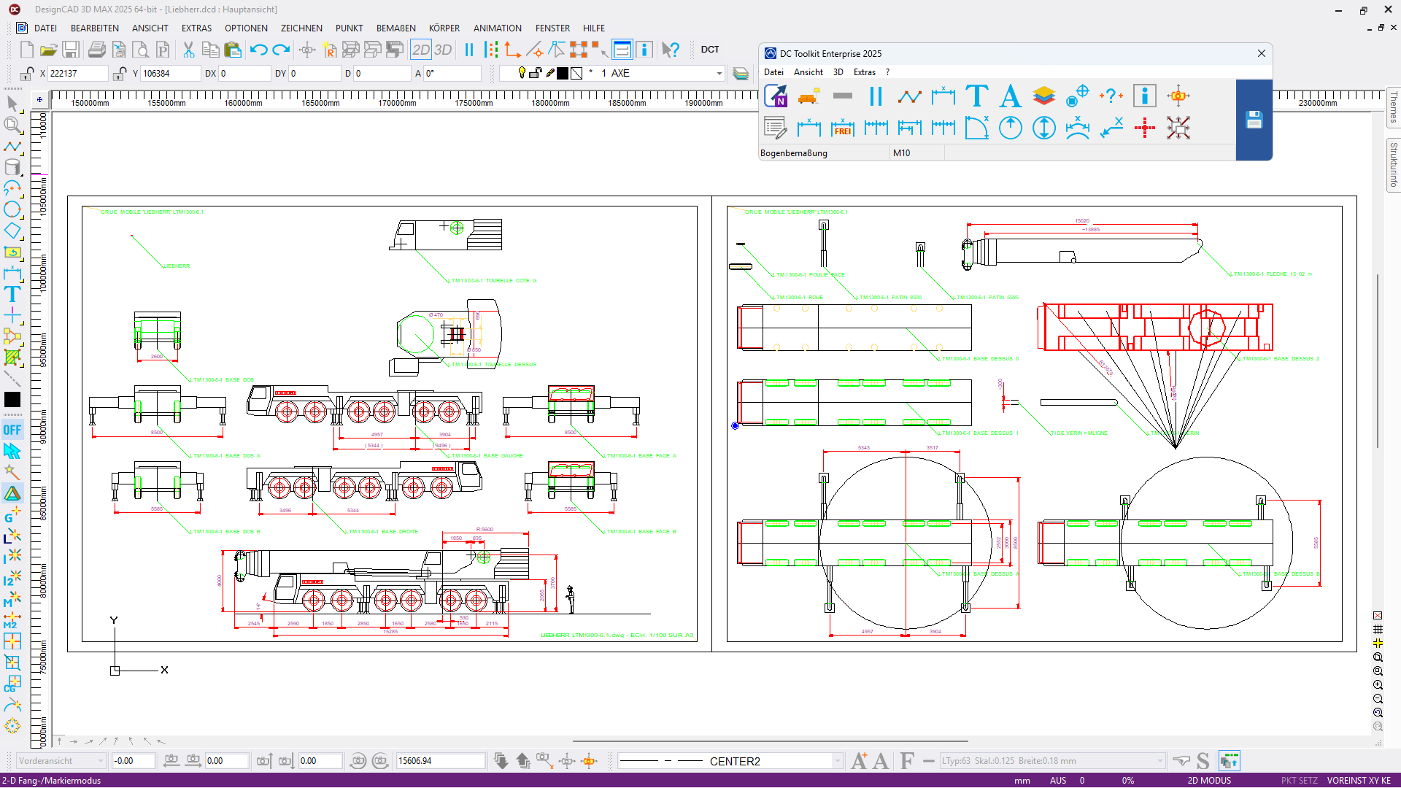Viewport: 1401px width, 788px height.
Task: Toggle 2D mode button
Action: 421,50
